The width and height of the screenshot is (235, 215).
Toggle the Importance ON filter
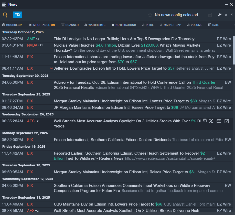click(x=42, y=25)
